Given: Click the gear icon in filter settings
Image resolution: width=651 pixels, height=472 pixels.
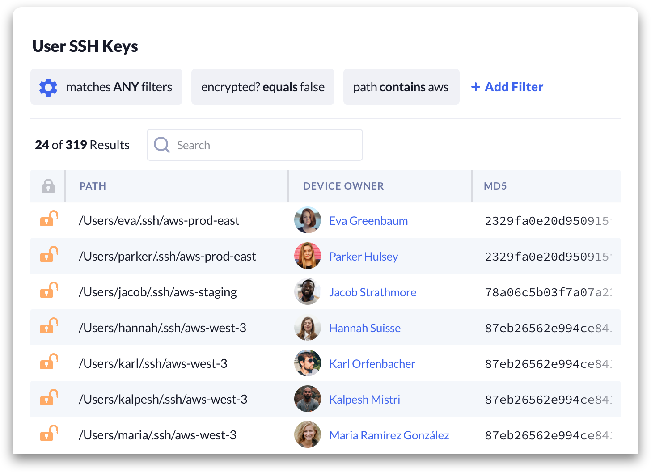Looking at the screenshot, I should [48, 87].
